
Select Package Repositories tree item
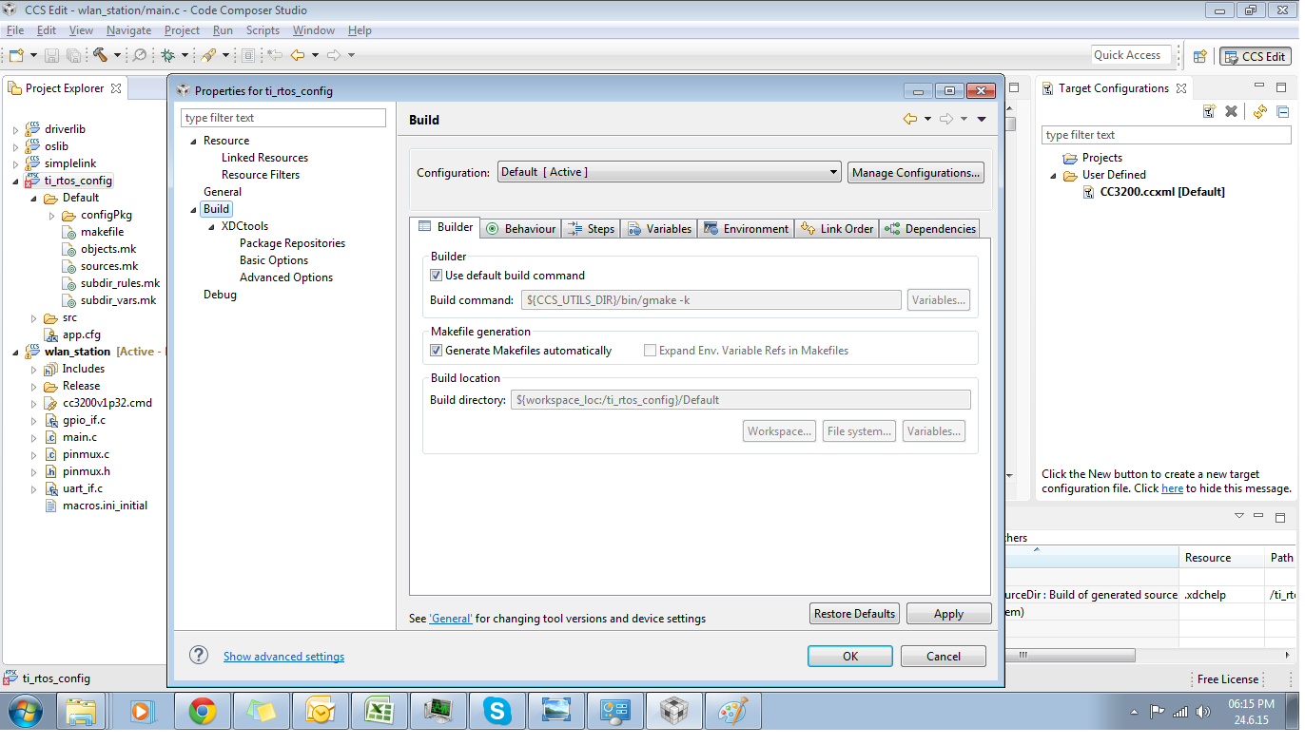click(x=292, y=243)
